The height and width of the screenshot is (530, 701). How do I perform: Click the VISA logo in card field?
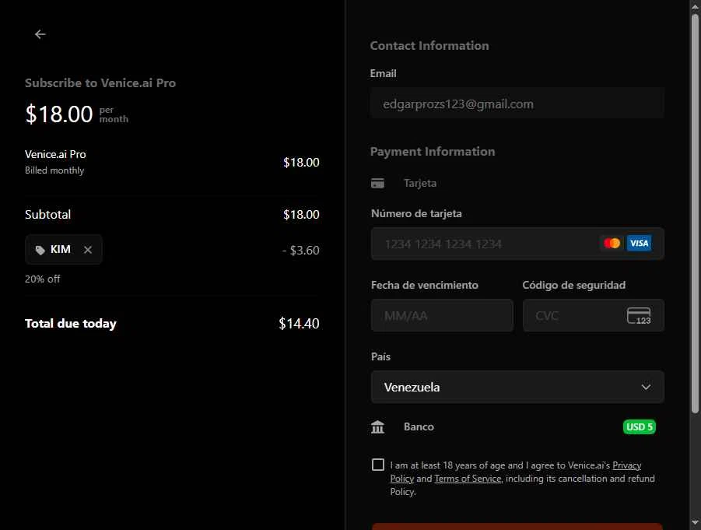point(639,244)
